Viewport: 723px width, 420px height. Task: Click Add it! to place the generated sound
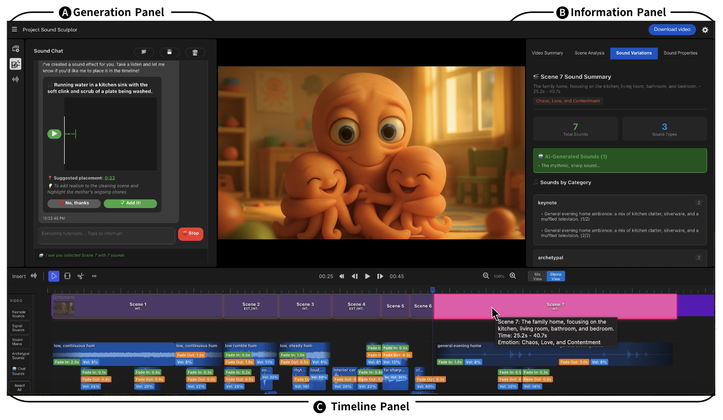coord(130,203)
